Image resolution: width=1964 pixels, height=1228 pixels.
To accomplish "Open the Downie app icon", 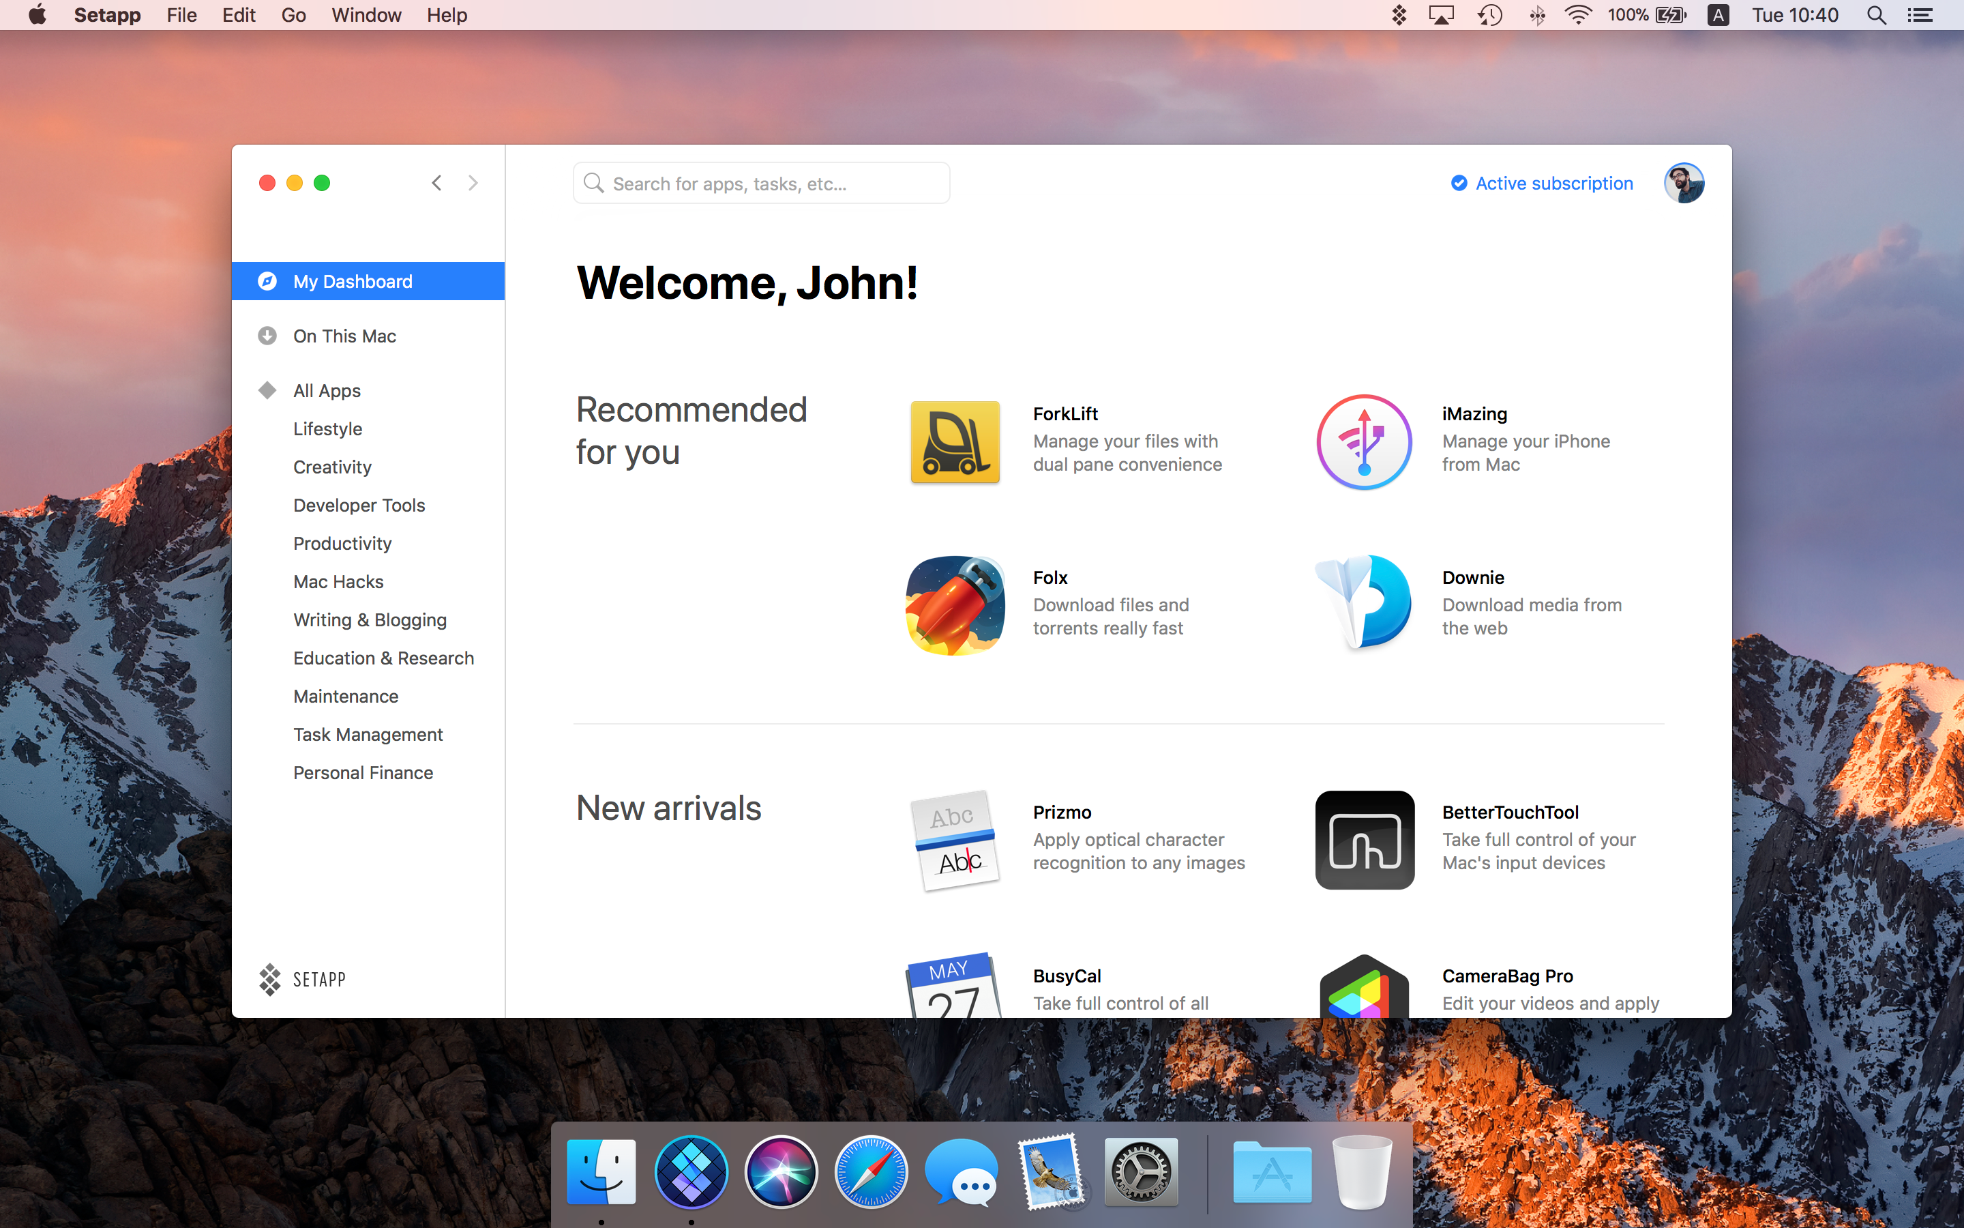I will pyautogui.click(x=1363, y=602).
